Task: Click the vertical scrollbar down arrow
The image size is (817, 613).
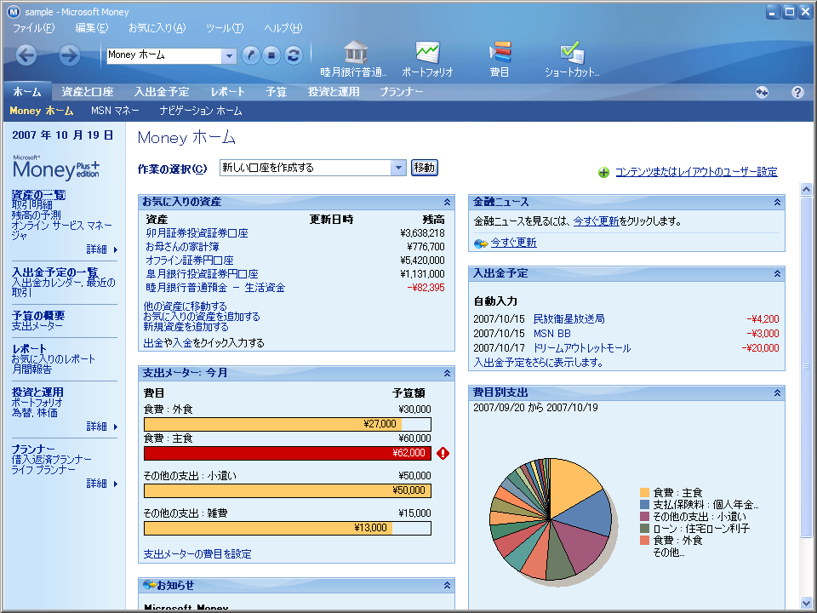Action: [x=806, y=603]
